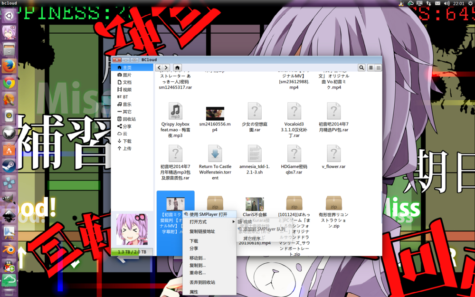
Task: Choose 下载 download in context menu
Action: coord(209,241)
